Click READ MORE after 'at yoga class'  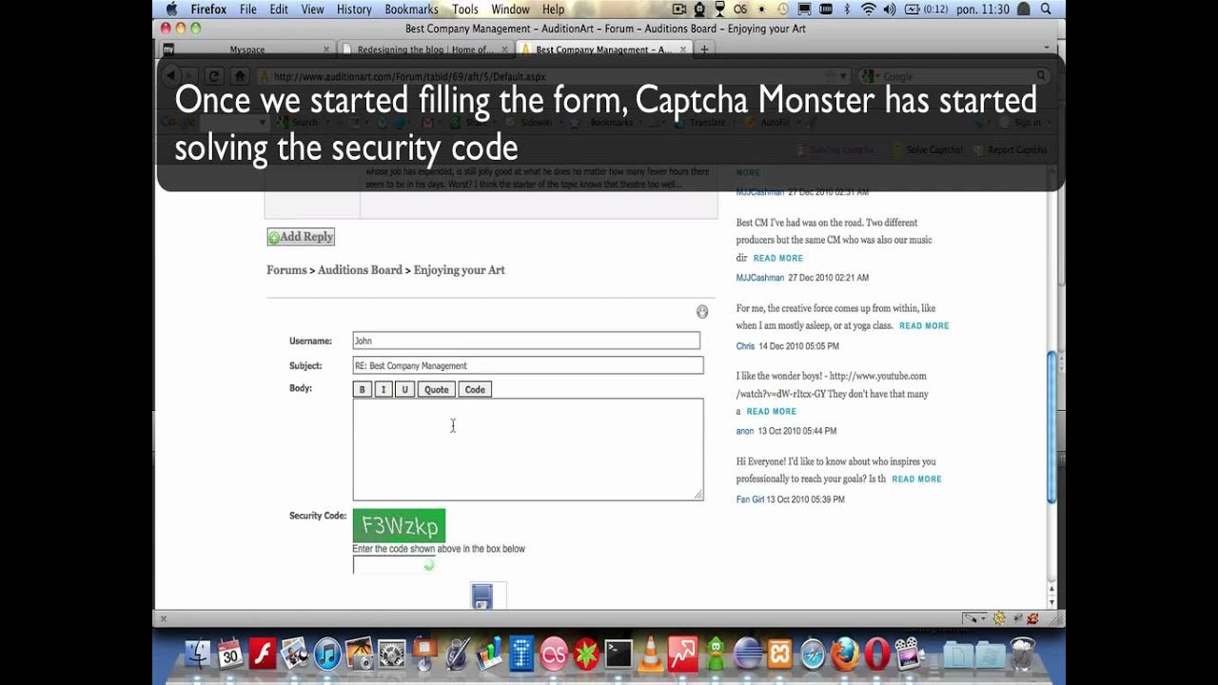click(x=924, y=325)
